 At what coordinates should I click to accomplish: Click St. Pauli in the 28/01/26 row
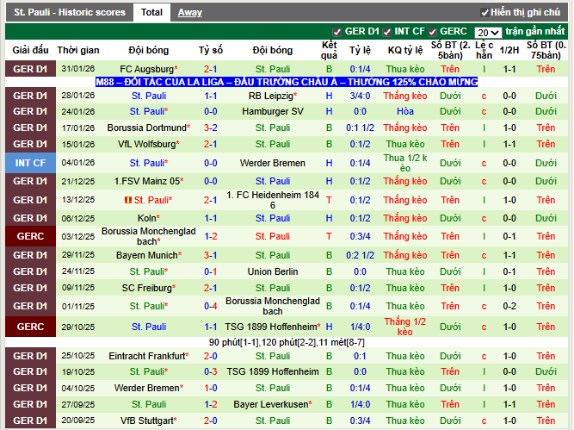point(149,96)
